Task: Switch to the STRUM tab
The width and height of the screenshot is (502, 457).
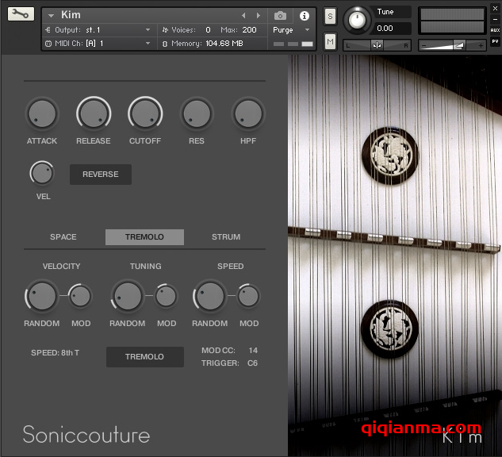Action: pos(226,237)
